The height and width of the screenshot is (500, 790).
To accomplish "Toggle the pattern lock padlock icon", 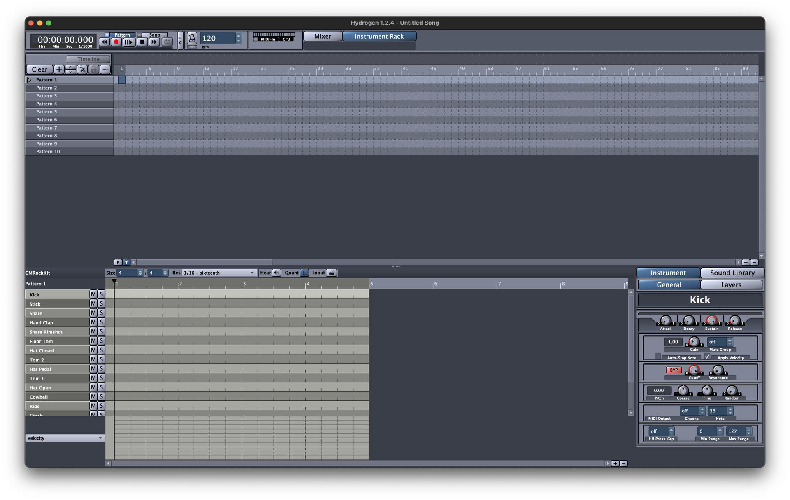I will (x=93, y=69).
